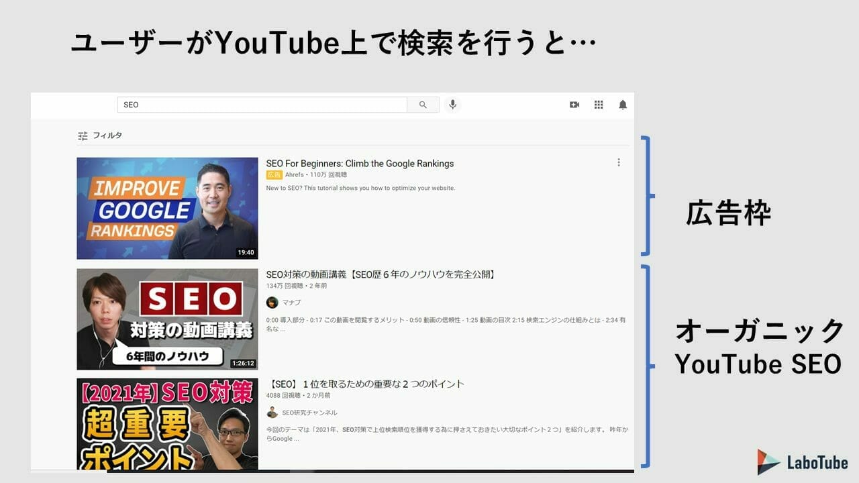Click the "SEO 対策の動画講義" video thumbnail
Image resolution: width=859 pixels, height=483 pixels.
[167, 319]
